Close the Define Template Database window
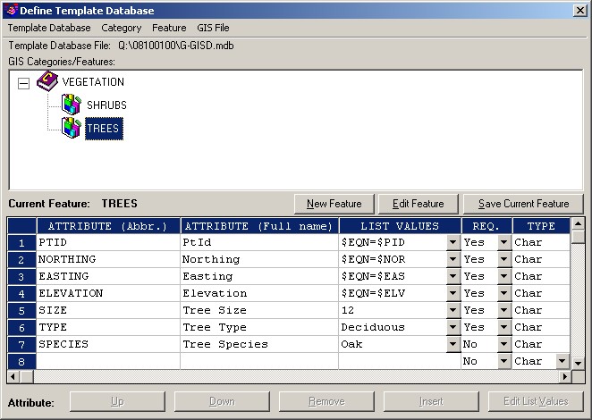This screenshot has width=592, height=420. pos(579,10)
